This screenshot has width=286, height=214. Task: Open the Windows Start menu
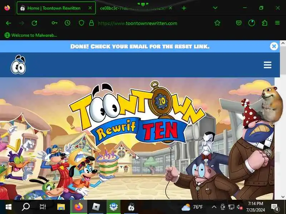pyautogui.click(x=8, y=207)
